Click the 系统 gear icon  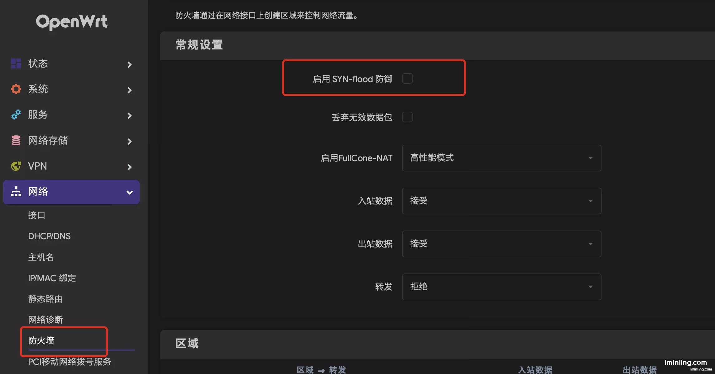(x=16, y=89)
